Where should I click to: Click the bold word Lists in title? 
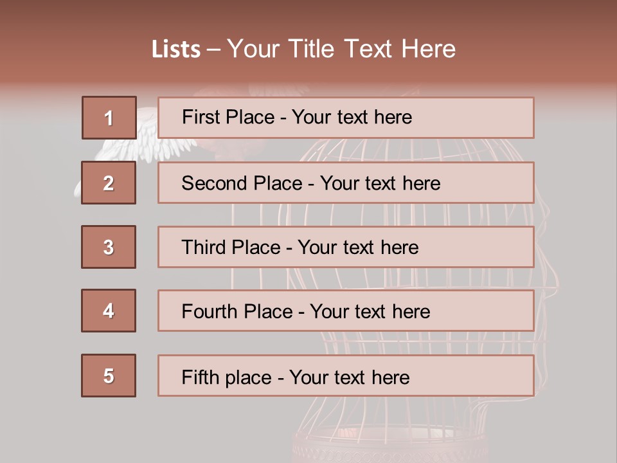(x=176, y=50)
